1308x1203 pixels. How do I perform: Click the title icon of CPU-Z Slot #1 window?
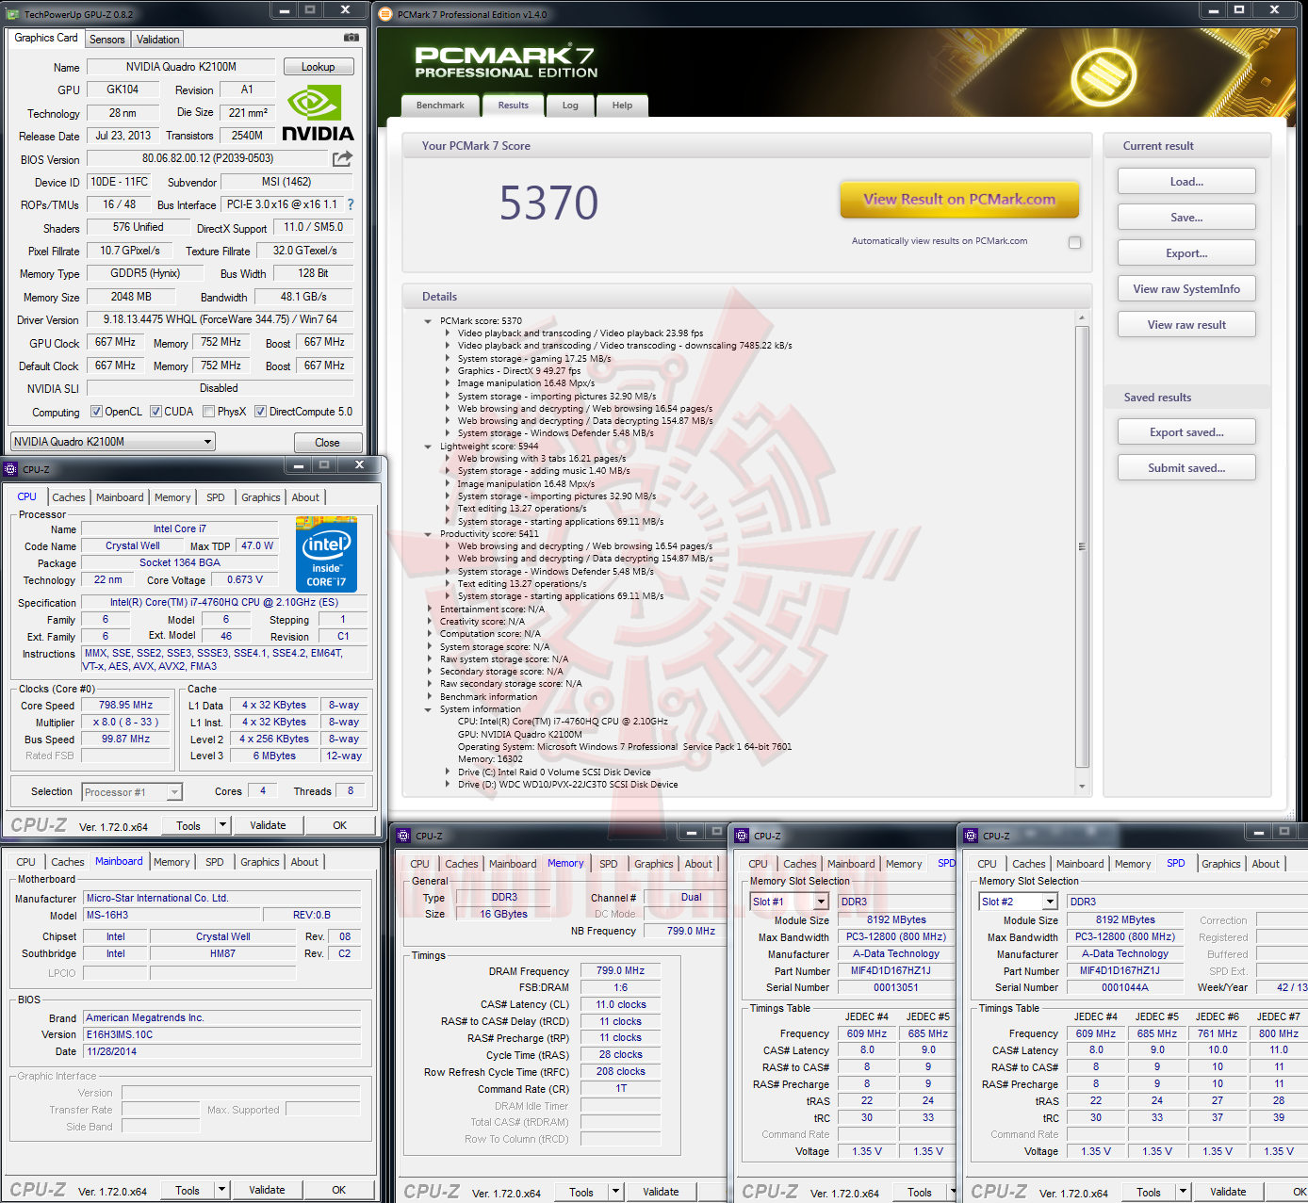coord(743,836)
